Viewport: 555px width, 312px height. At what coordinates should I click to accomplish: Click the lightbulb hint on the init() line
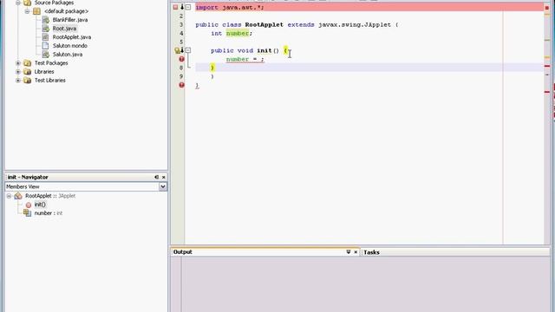[x=177, y=50]
